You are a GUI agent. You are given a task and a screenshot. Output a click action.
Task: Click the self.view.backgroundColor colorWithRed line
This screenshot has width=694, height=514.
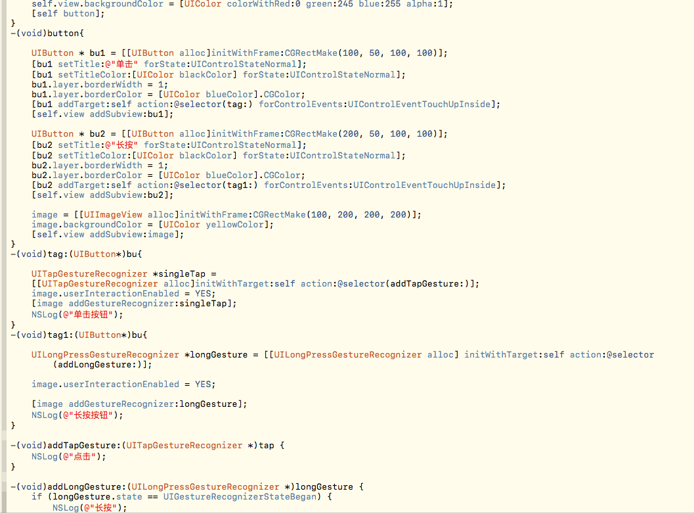click(242, 4)
